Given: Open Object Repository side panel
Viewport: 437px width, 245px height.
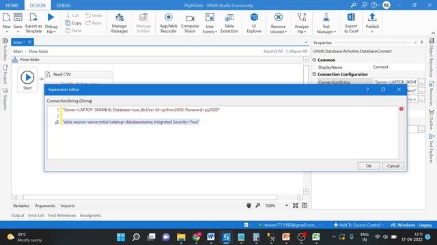Looking at the screenshot, I should [432, 57].
